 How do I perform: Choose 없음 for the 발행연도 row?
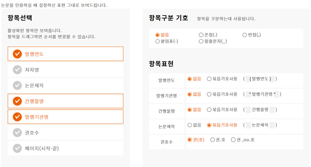tap(190, 79)
